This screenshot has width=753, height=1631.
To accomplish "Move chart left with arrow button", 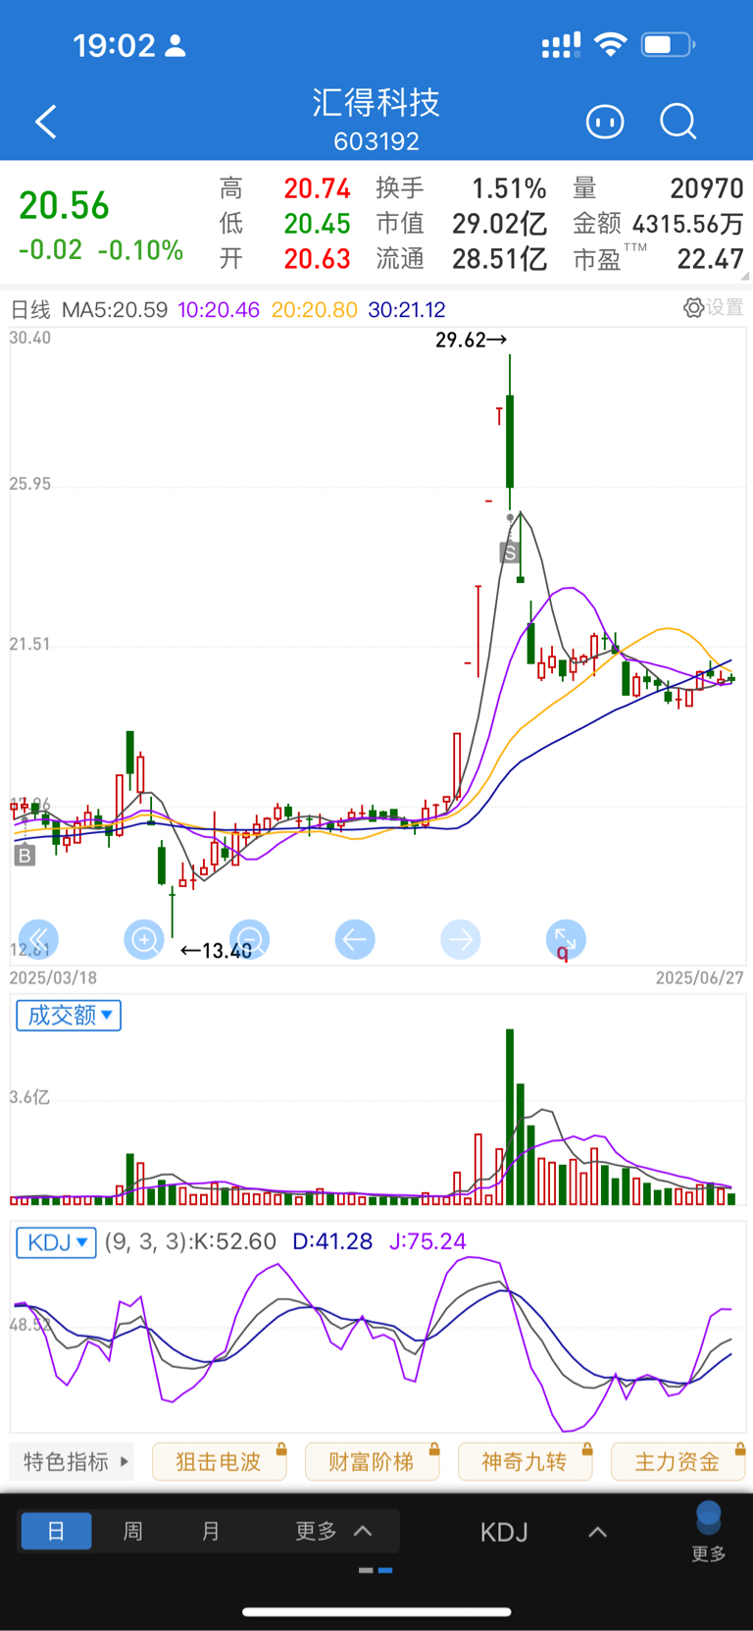I will click(x=355, y=940).
